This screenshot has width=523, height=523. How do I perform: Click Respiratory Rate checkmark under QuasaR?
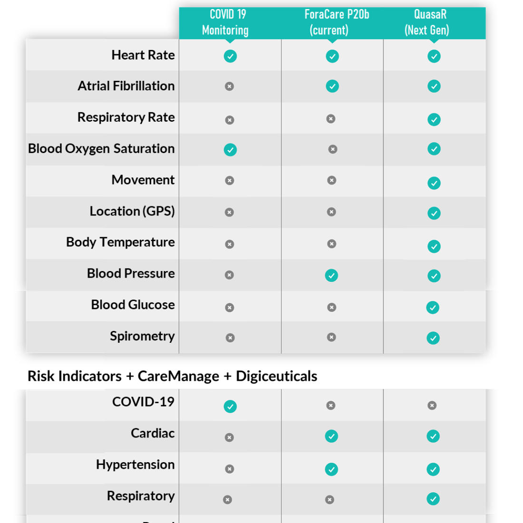[x=434, y=119]
